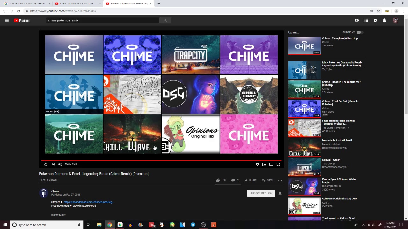
Task: Enter full screen mode
Action: 278,164
